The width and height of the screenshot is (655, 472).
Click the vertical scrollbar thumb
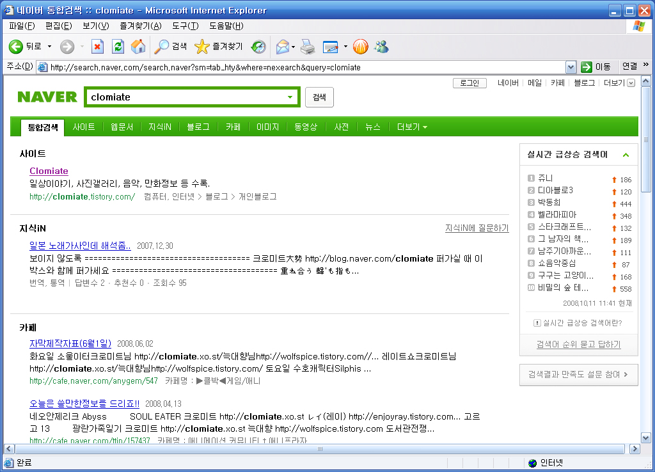point(646,139)
